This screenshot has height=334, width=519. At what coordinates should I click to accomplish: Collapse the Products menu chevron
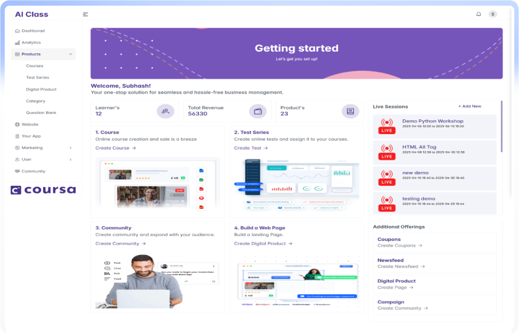71,54
